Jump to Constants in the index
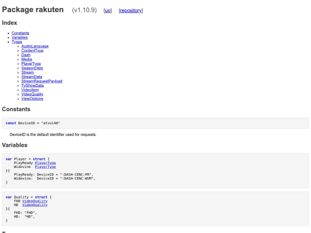This screenshot has height=233, width=311. coord(20,33)
